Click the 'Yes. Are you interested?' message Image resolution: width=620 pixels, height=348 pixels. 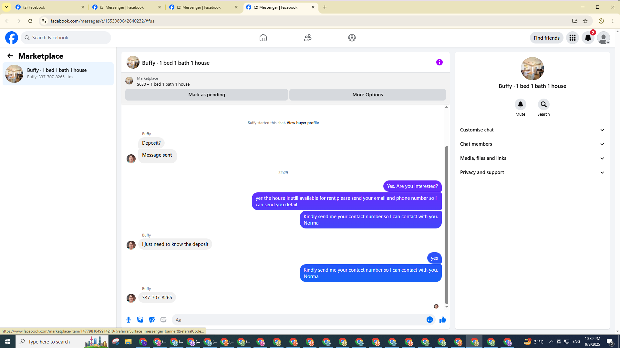[x=412, y=186]
